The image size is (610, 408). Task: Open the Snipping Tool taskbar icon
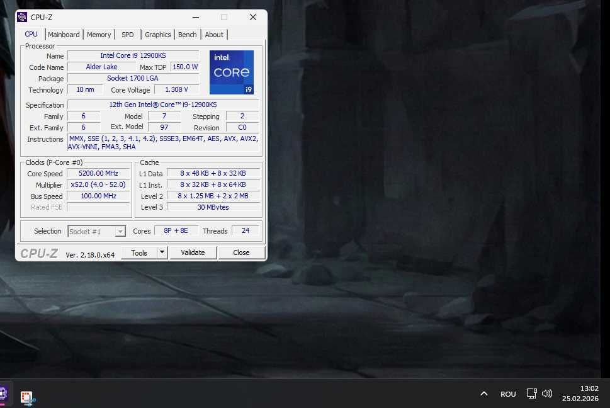point(28,398)
